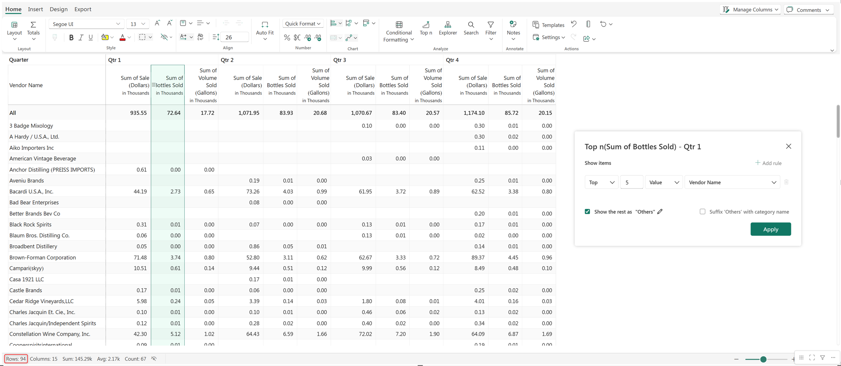Click the percent number format icon
The width and height of the screenshot is (841, 366).
pyautogui.click(x=287, y=38)
